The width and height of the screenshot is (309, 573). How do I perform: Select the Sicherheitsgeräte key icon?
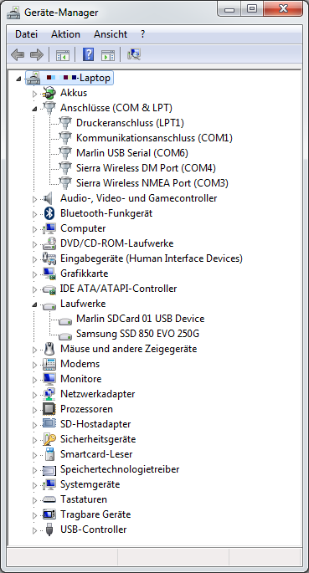[49, 439]
